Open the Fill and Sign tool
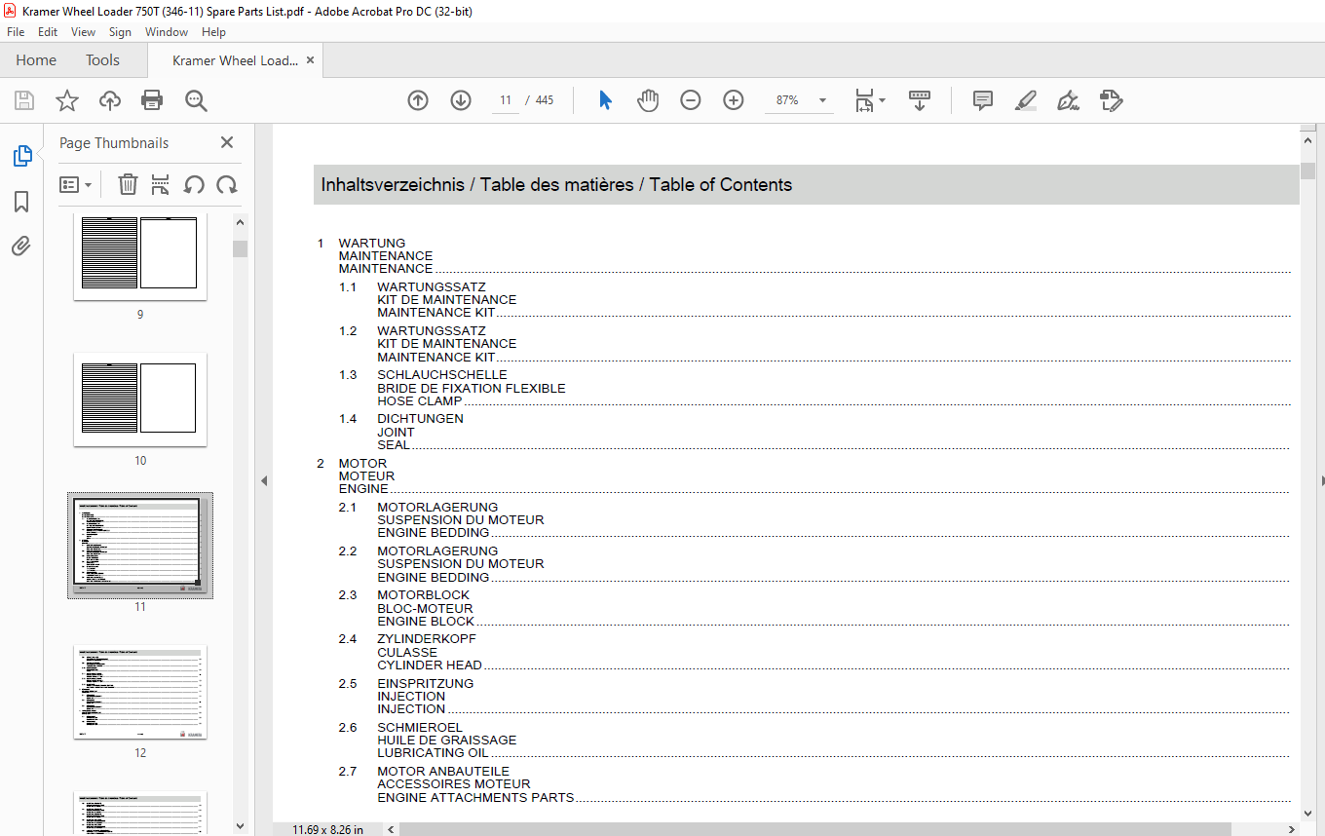 (1069, 100)
